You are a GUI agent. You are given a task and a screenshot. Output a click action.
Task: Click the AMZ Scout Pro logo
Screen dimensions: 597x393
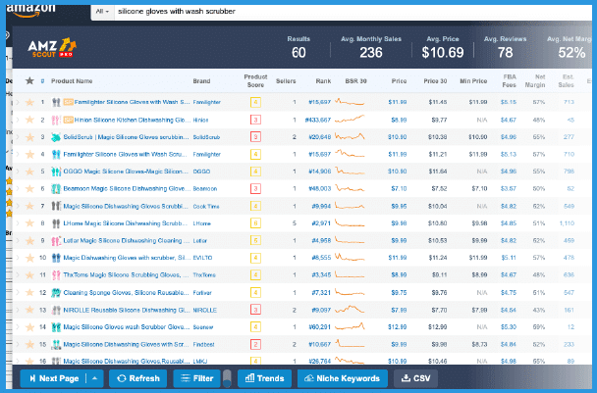click(x=51, y=48)
